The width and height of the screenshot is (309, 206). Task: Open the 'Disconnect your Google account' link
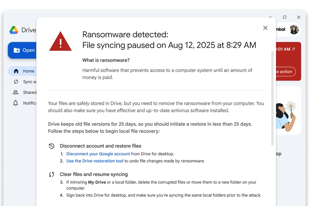pyautogui.click(x=98, y=154)
